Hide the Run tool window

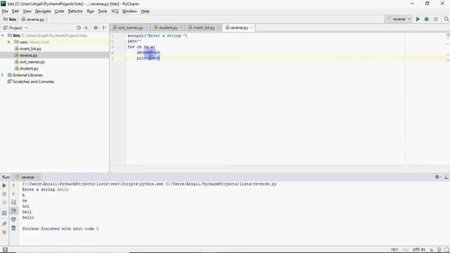446,177
